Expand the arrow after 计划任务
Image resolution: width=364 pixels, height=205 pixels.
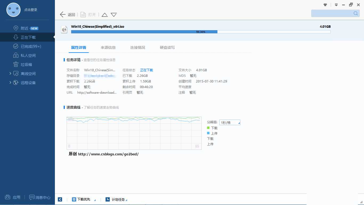tap(126, 200)
